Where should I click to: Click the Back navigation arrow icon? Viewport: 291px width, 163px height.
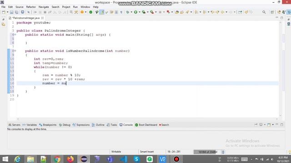click(222, 12)
